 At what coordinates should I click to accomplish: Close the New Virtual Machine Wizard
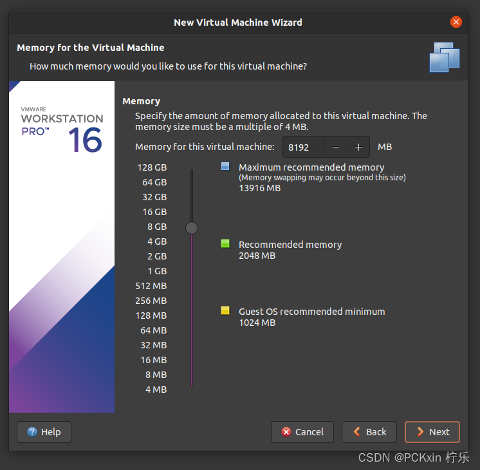(456, 22)
